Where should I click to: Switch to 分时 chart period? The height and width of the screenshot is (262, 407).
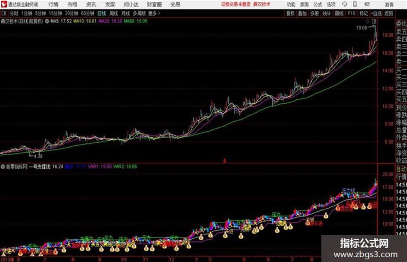pos(14,13)
